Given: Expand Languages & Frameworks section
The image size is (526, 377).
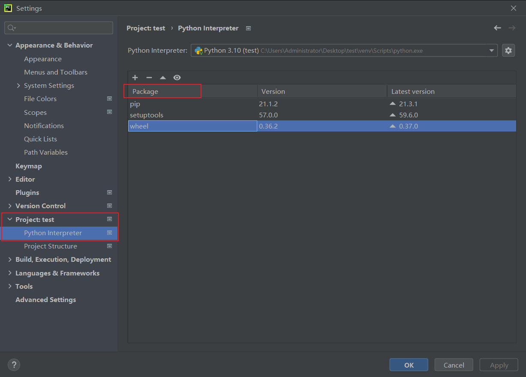Looking at the screenshot, I should [x=10, y=273].
